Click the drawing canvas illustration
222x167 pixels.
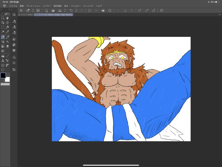[121, 89]
